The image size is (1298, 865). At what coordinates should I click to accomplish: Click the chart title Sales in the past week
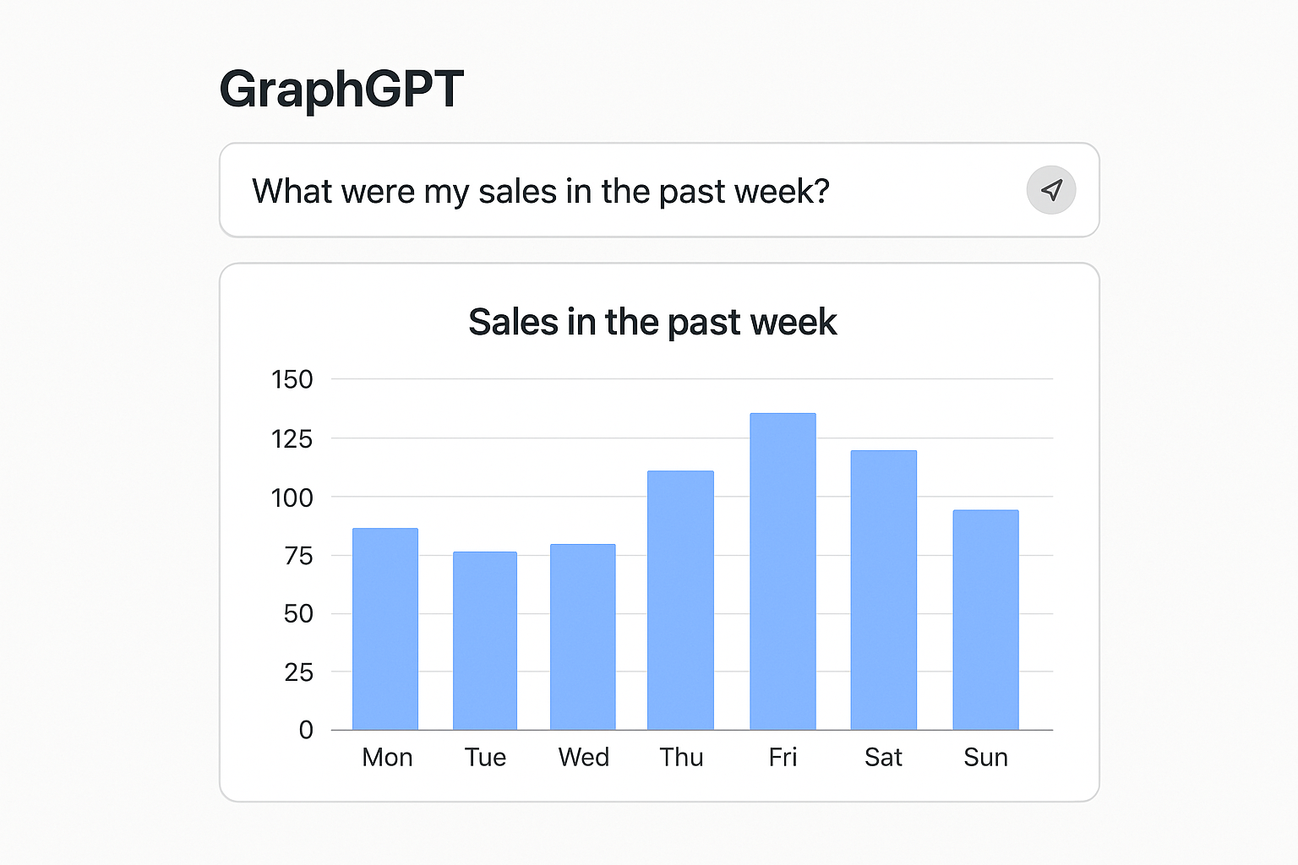pos(652,322)
